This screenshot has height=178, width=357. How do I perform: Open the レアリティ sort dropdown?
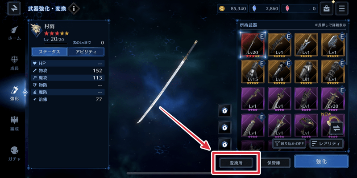326,144
